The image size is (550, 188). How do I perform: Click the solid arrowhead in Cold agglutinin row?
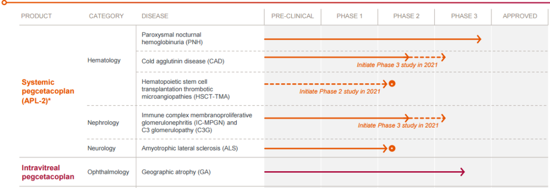[x=407, y=57]
